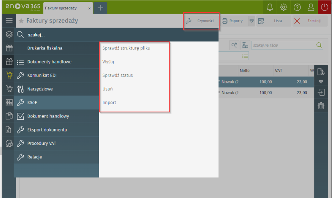Image resolution: width=332 pixels, height=198 pixels.
Task: Open the list selector in filter field
Action: tap(245, 56)
